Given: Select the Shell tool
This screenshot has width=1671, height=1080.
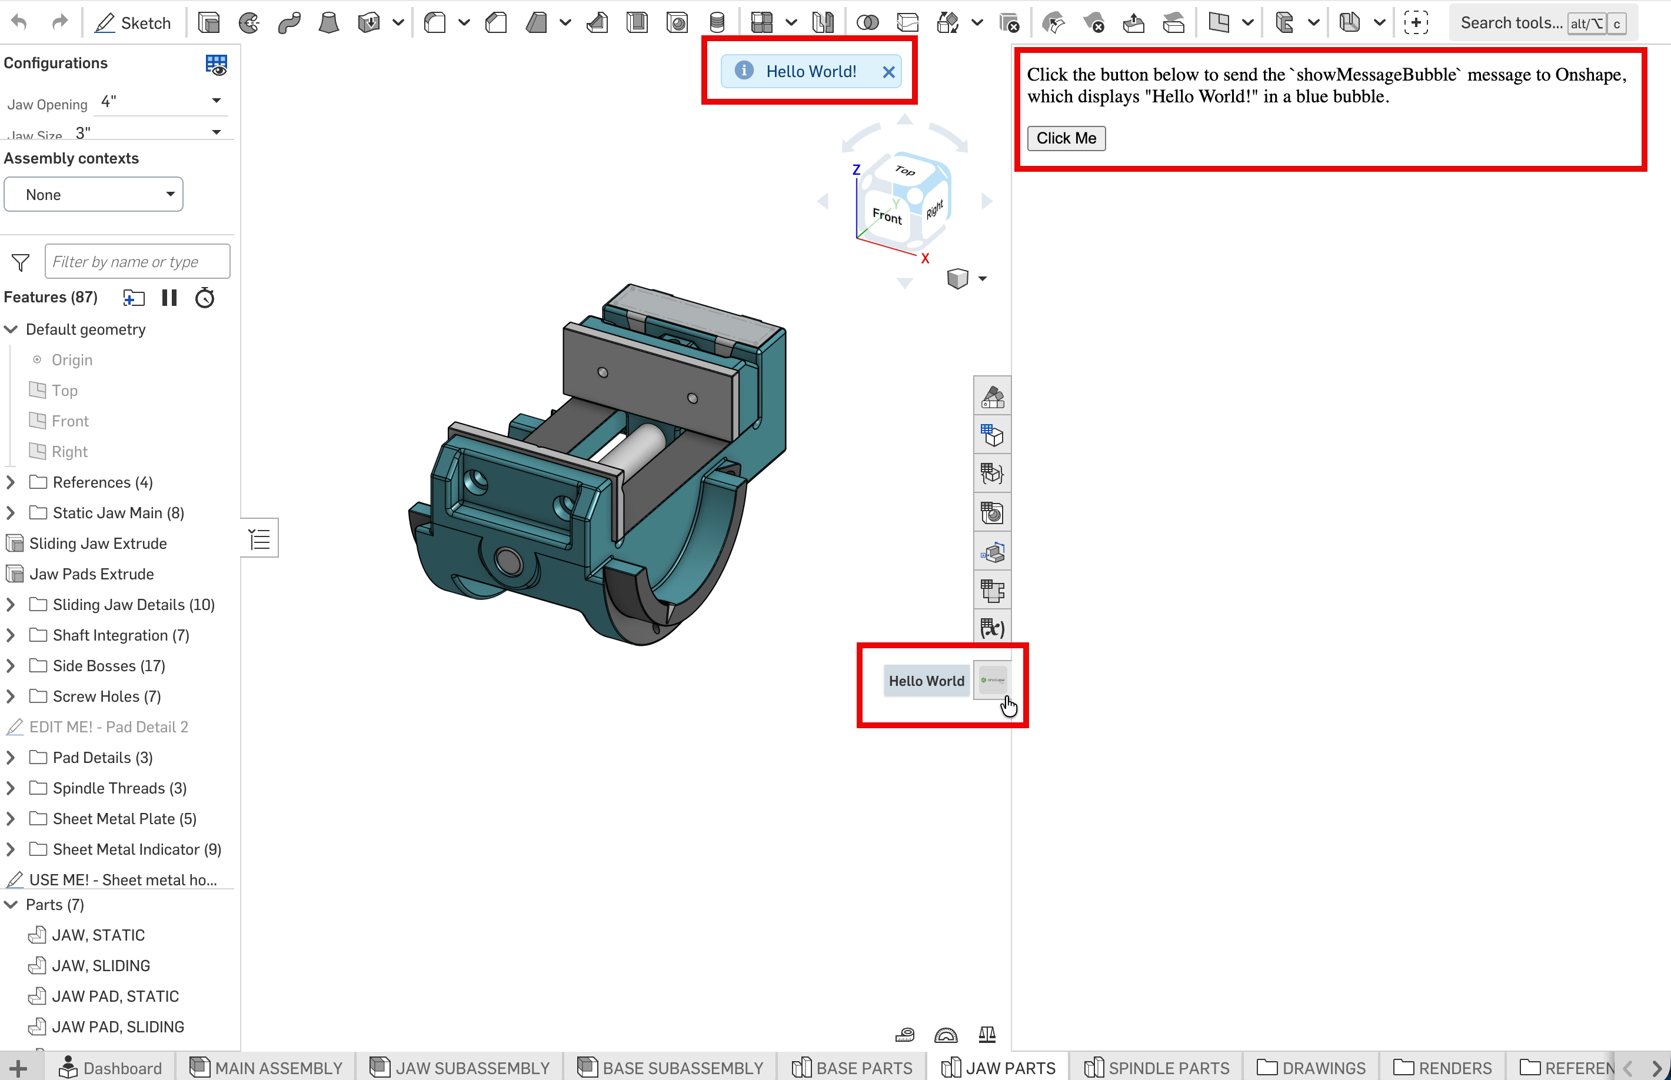Looking at the screenshot, I should tap(636, 22).
